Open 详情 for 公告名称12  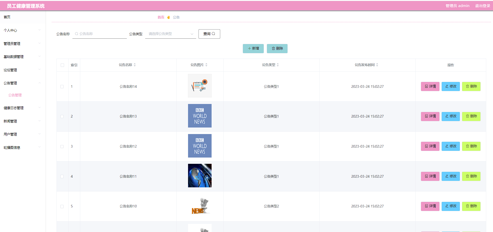[430, 146]
